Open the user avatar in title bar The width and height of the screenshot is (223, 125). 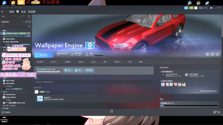196,8
